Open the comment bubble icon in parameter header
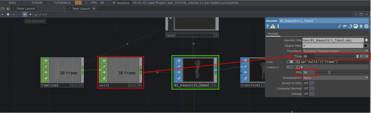Viewport: 371px width, 113px height. click(345, 27)
